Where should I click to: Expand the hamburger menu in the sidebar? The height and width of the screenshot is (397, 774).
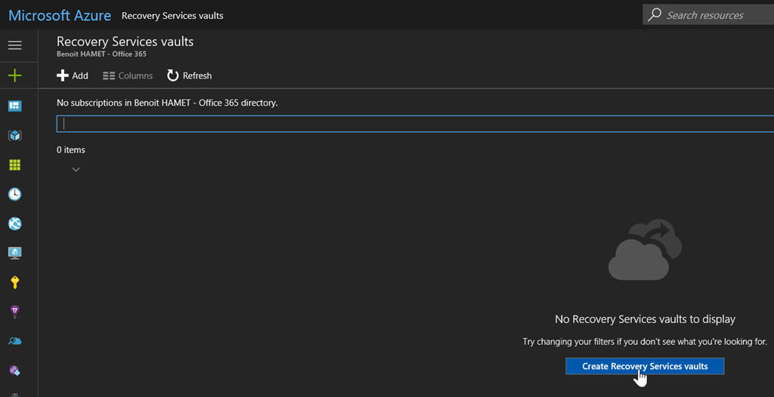(x=14, y=45)
